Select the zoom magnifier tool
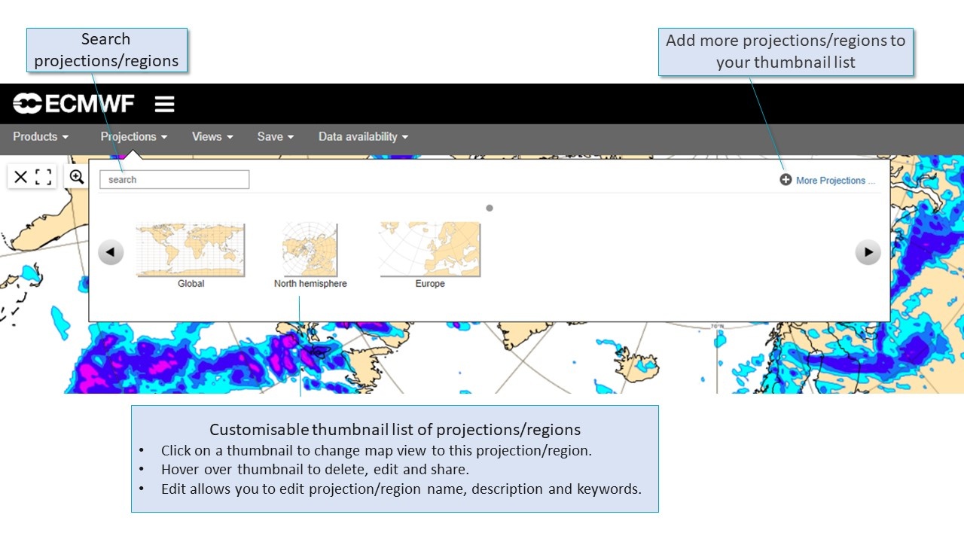 pyautogui.click(x=76, y=176)
